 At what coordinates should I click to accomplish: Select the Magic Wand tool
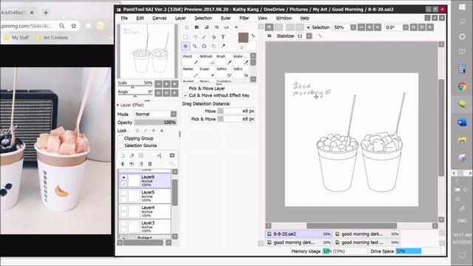[x=204, y=37]
